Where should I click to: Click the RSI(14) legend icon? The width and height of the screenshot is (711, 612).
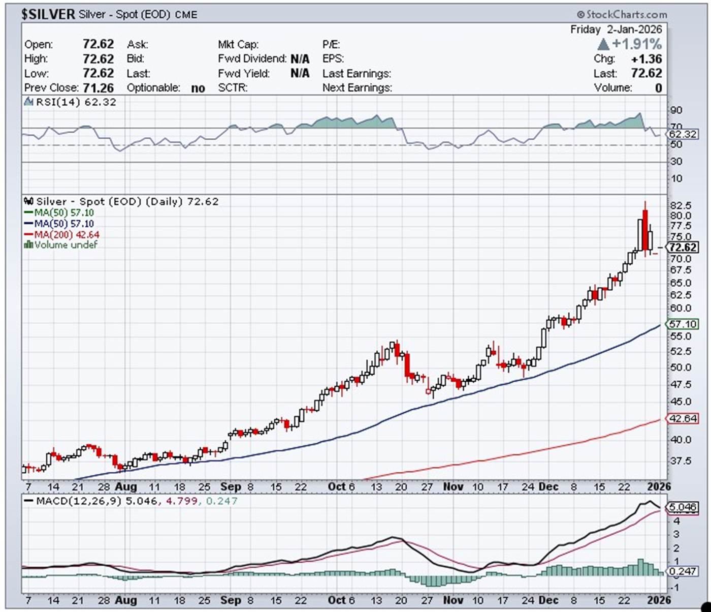coord(29,102)
